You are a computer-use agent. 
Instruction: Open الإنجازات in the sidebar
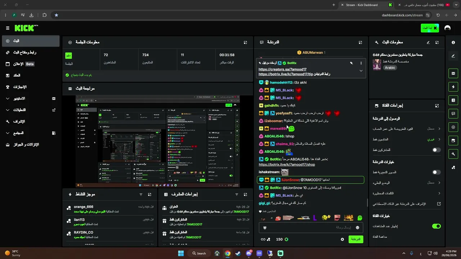[30, 87]
